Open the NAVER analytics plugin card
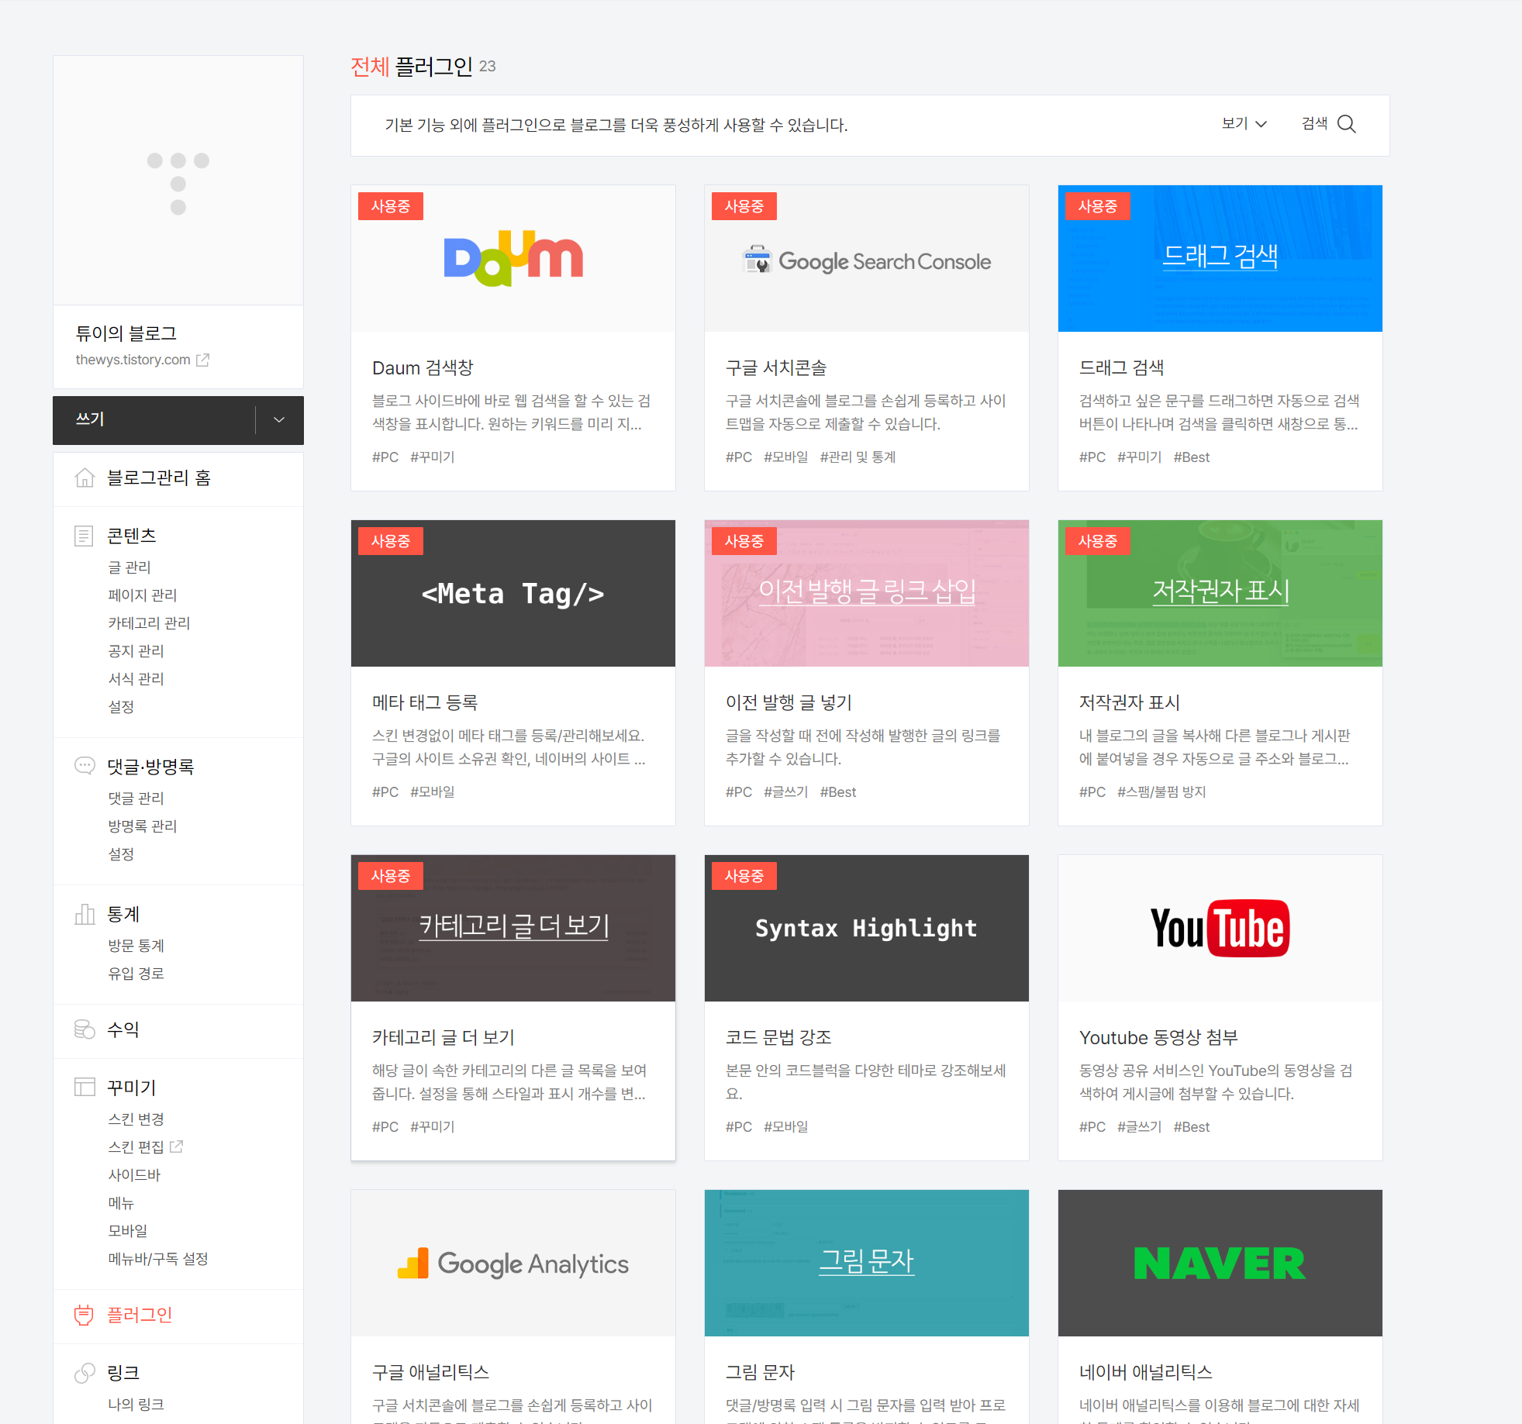 1220,1307
